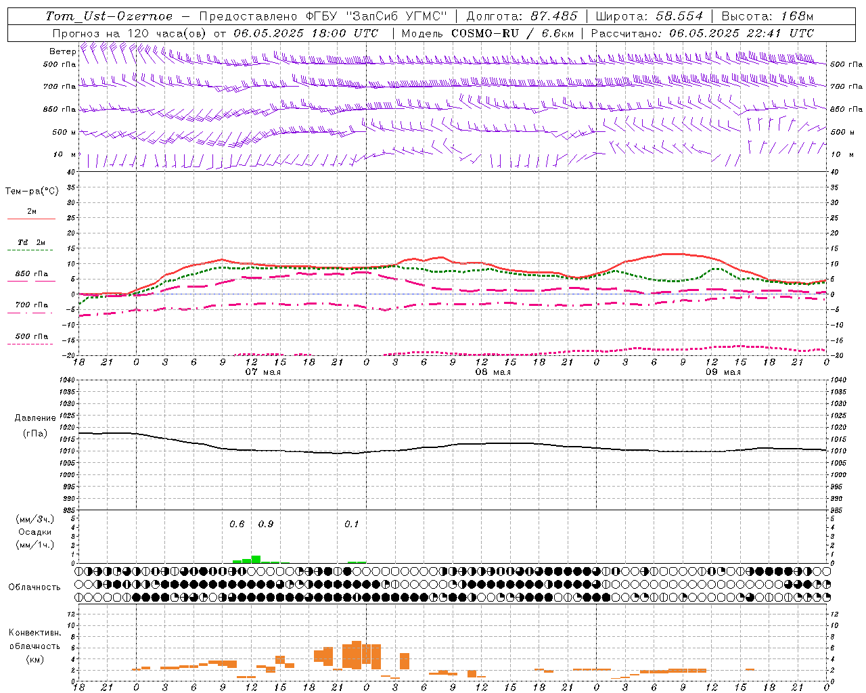866x693 pixels.
Task: Click the Рассчитано 06.05.2025 22:41 UTC timestamp
Action: point(702,33)
